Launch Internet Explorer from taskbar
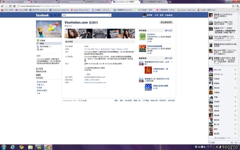This screenshot has width=240, height=150. 13,147
